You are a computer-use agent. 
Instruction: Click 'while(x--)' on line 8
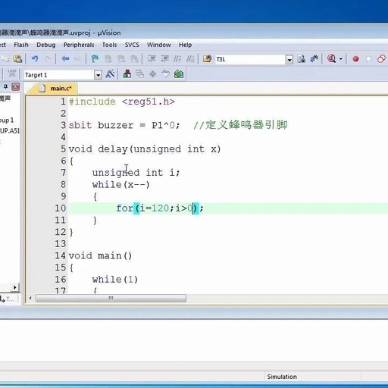121,185
